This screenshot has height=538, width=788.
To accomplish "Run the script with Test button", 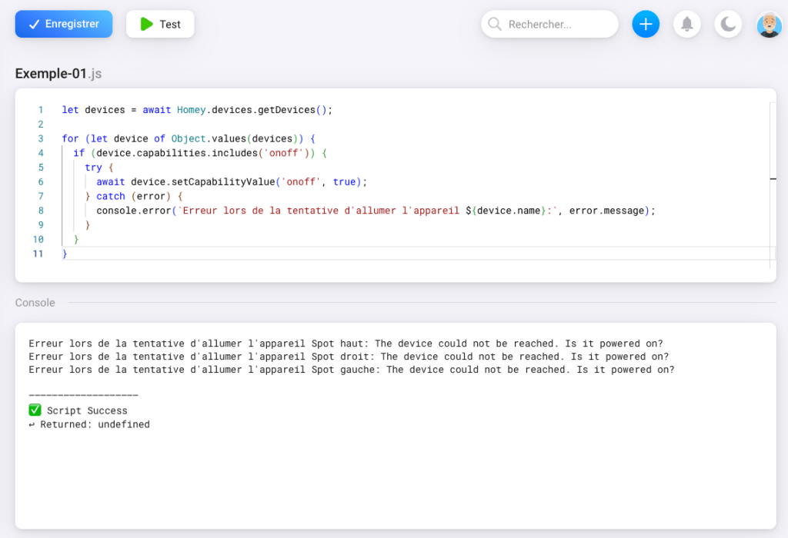I will pos(160,25).
